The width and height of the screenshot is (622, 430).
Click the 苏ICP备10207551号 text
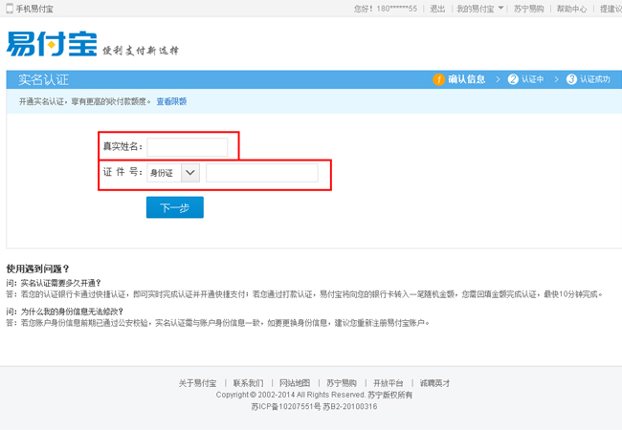coord(286,407)
